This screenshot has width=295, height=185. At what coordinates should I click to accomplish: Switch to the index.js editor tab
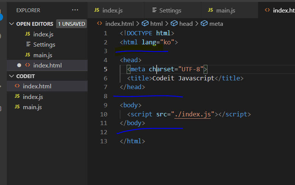click(x=112, y=10)
